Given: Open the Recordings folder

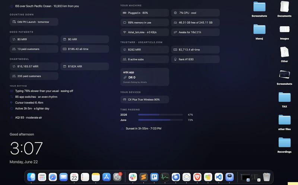Looking at the screenshot, I should 284,145.
